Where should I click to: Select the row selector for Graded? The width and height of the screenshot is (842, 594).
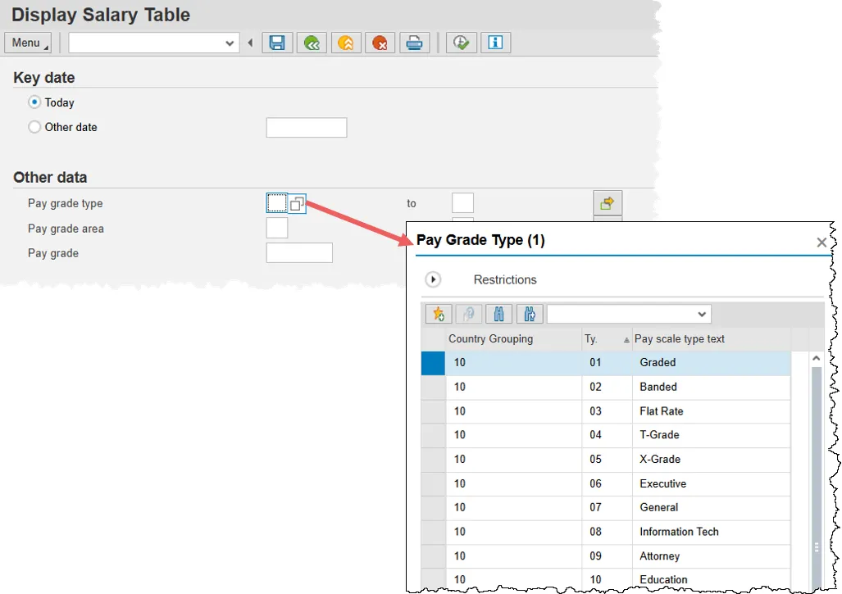pyautogui.click(x=433, y=363)
